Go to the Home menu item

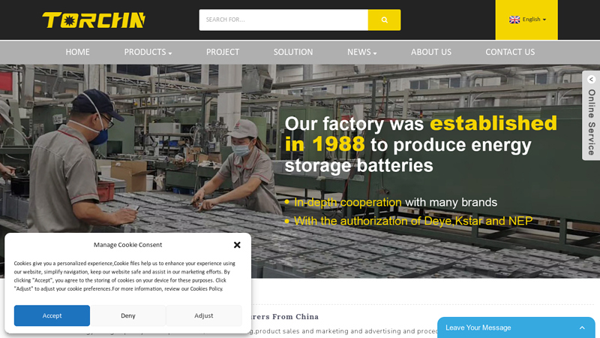(78, 52)
